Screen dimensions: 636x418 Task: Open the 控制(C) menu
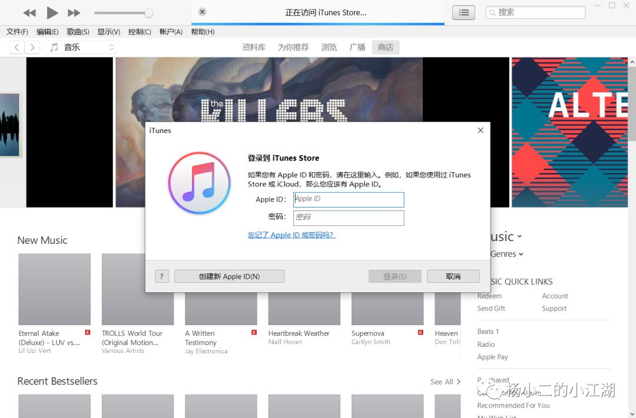pos(140,32)
